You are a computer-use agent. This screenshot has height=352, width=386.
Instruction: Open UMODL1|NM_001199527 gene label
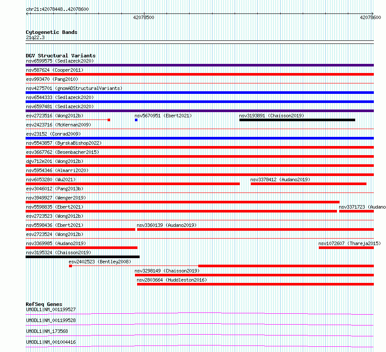(x=51, y=309)
